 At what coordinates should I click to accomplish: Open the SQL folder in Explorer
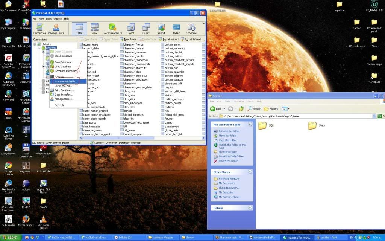pos(262,126)
